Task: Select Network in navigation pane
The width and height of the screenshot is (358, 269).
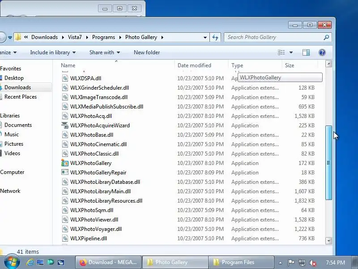Action: pos(10,191)
